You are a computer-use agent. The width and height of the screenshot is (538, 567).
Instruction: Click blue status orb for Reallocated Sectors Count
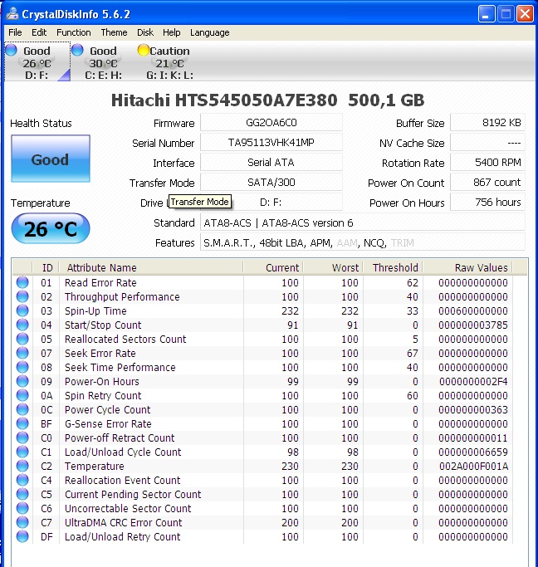click(x=22, y=339)
